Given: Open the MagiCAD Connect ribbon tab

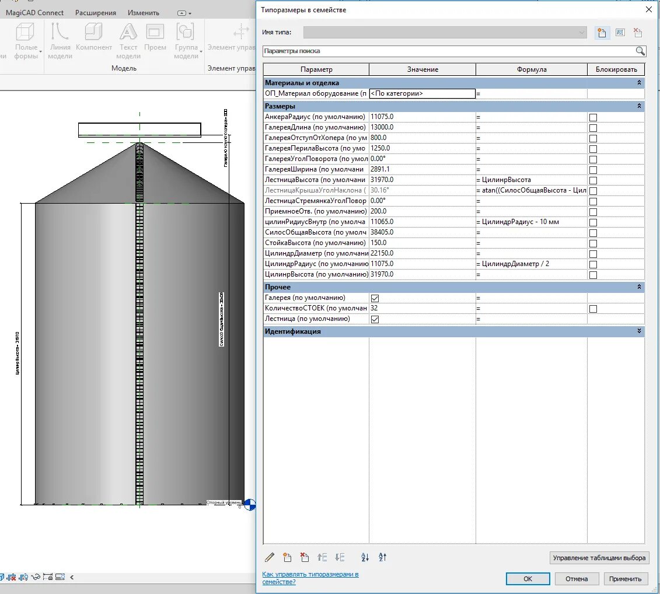Looking at the screenshot, I should pyautogui.click(x=34, y=13).
